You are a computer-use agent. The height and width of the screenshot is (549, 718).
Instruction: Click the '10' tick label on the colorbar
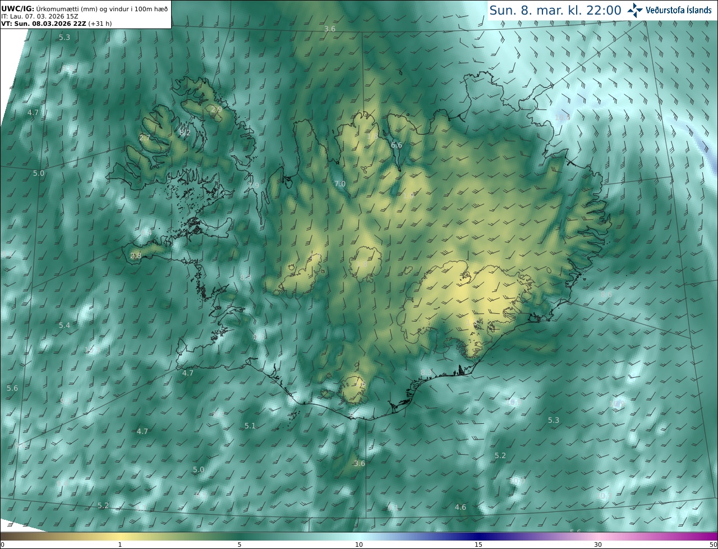(x=359, y=545)
